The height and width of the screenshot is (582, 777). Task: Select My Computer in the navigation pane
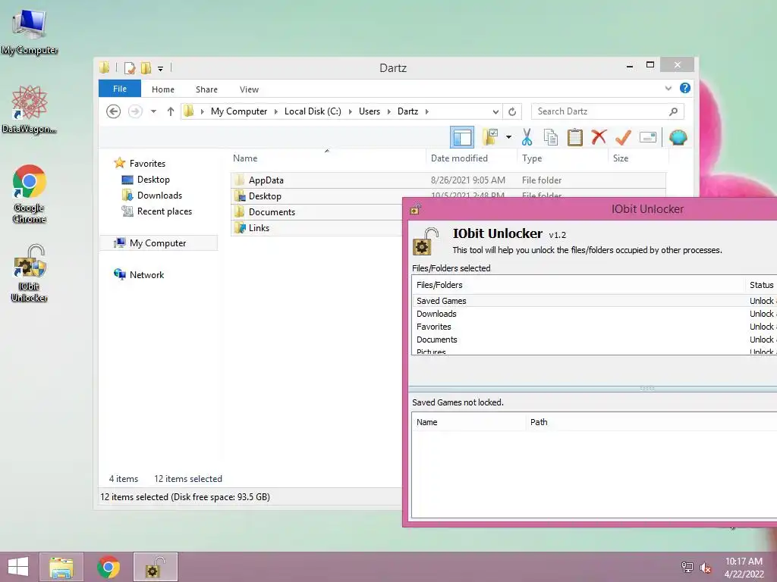158,243
